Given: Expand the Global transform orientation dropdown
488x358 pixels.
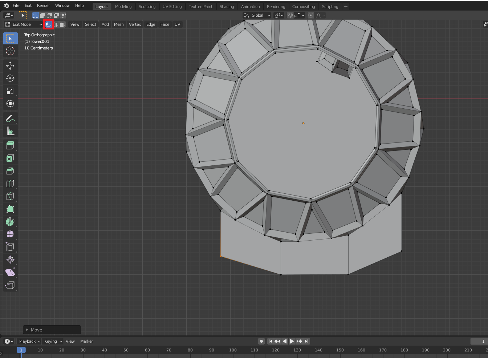Looking at the screenshot, I should click(257, 15).
